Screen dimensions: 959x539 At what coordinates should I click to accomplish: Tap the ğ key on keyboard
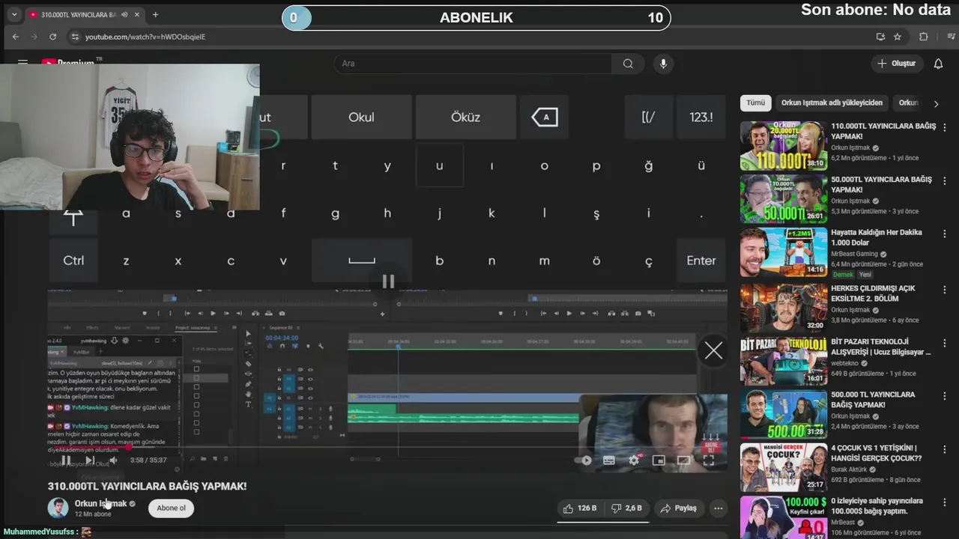tap(649, 166)
